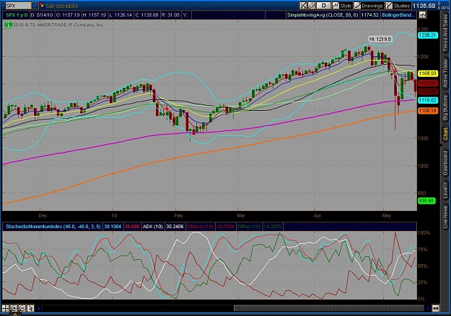
Task: Click the right scroll arrow of the chart scrollbar
Action: [x=429, y=309]
